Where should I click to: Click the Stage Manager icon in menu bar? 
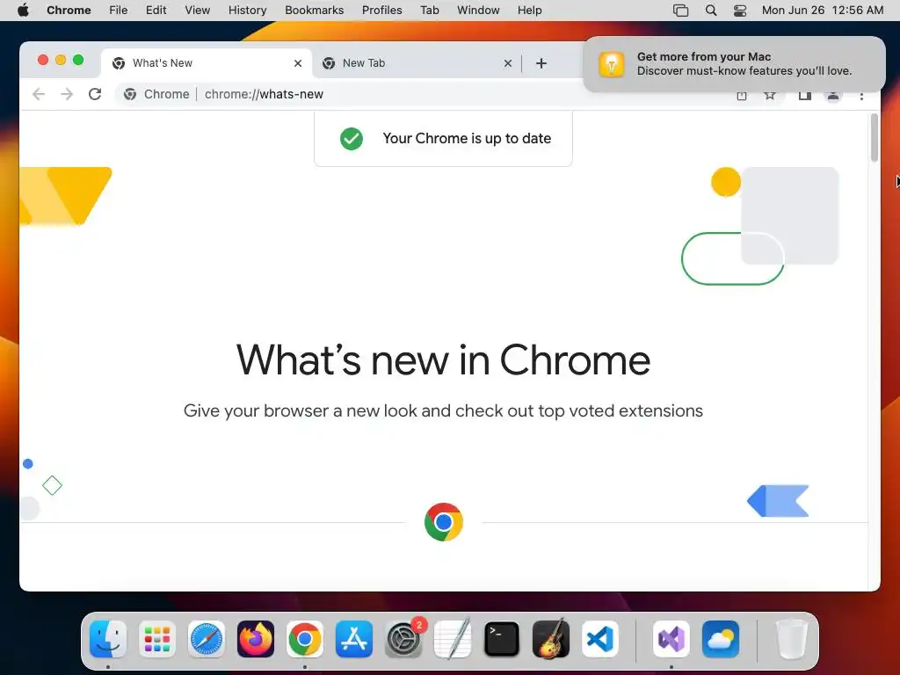(x=681, y=11)
